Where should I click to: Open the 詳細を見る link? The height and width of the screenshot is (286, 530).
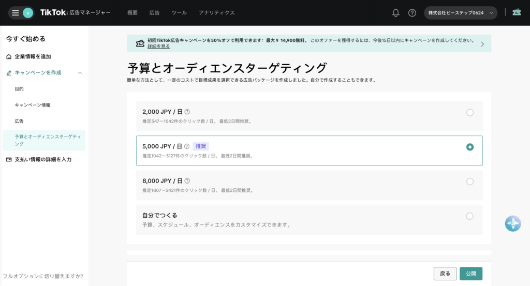158,46
